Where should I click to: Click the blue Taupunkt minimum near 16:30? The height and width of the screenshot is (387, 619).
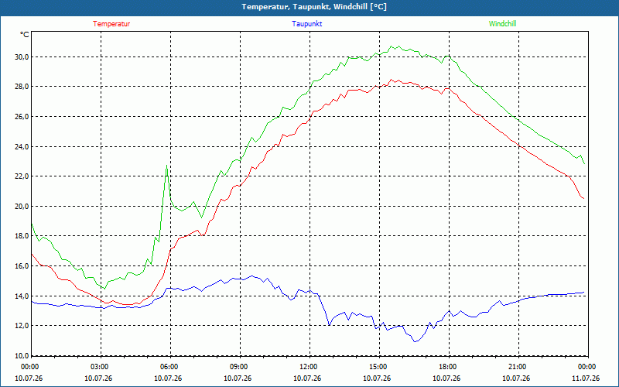coord(415,341)
